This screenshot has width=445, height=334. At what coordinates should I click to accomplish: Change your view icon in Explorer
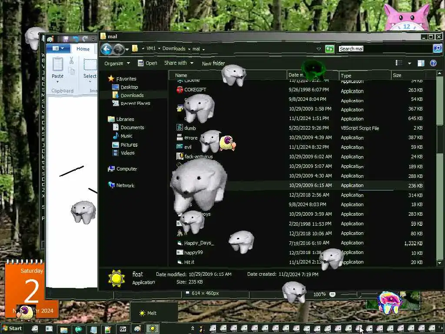pyautogui.click(x=399, y=63)
